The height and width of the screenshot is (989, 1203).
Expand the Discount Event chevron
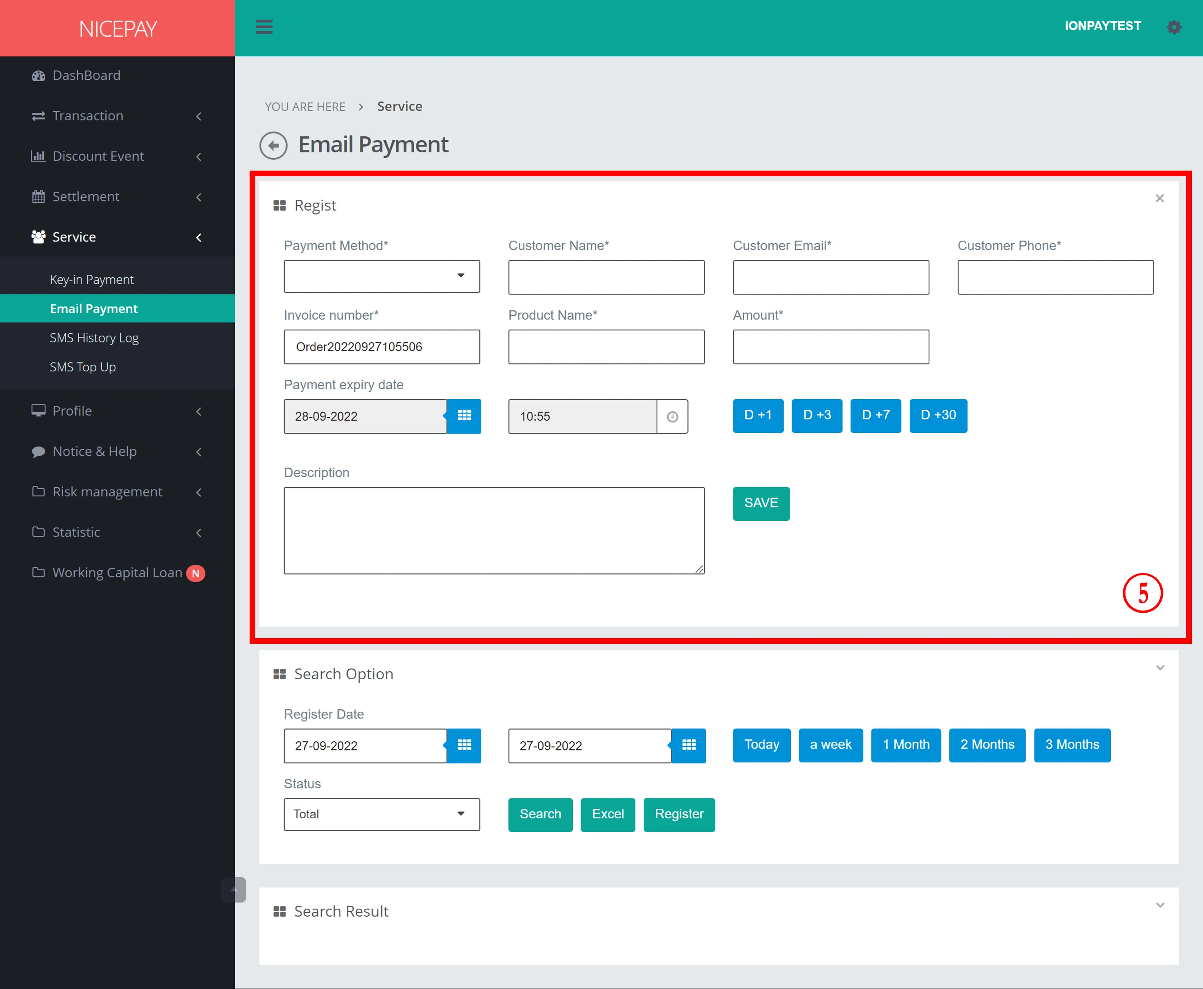(x=199, y=157)
